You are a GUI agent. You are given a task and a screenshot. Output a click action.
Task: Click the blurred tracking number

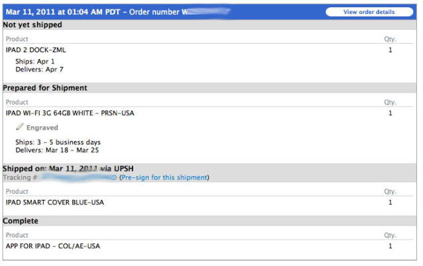click(79, 177)
